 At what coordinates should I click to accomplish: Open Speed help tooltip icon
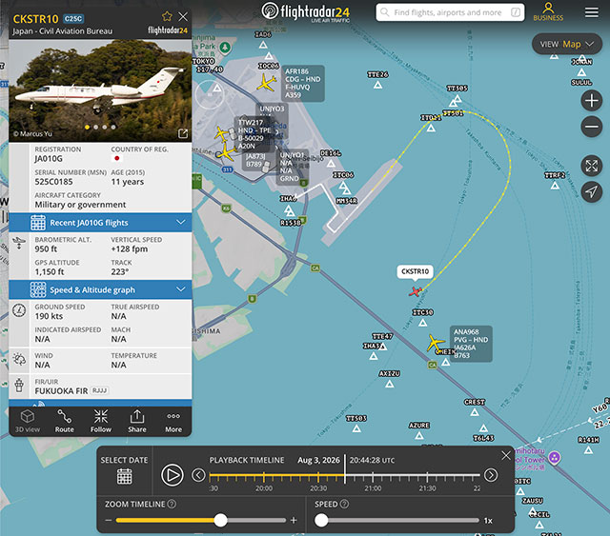tap(344, 504)
